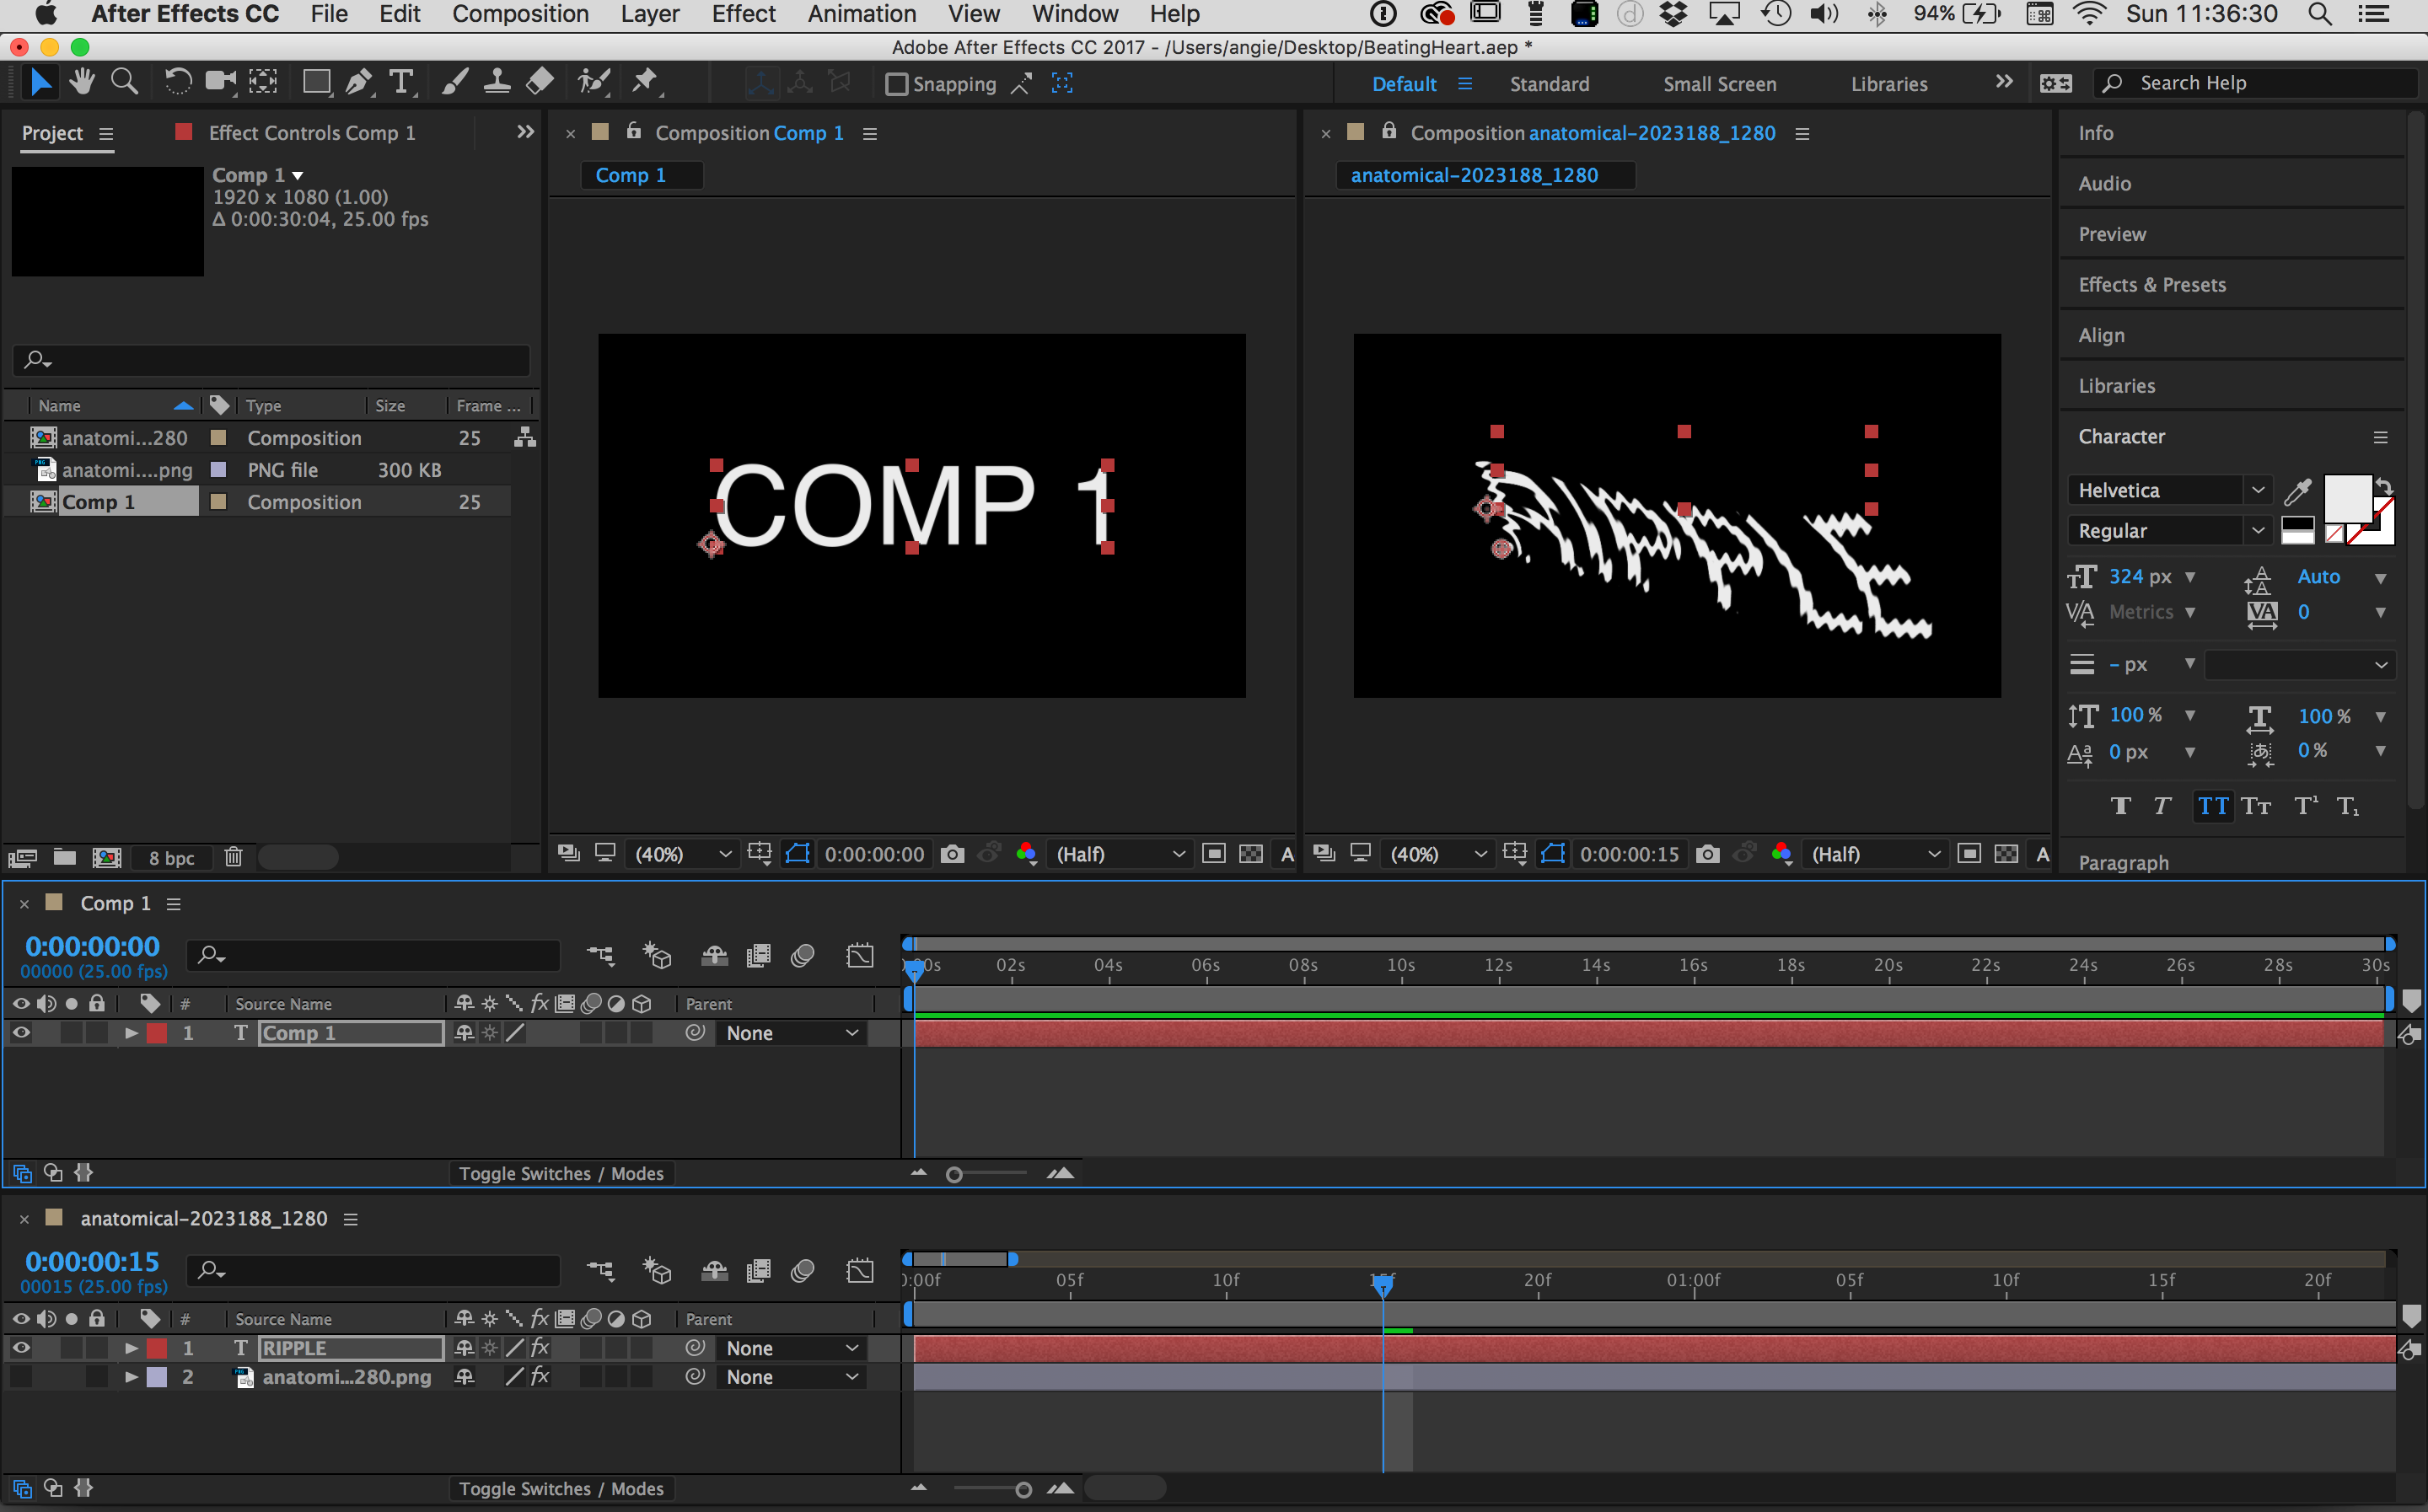The width and height of the screenshot is (2428, 1512).
Task: Open parent dropdown for anatomi...280.png layer
Action: click(792, 1377)
